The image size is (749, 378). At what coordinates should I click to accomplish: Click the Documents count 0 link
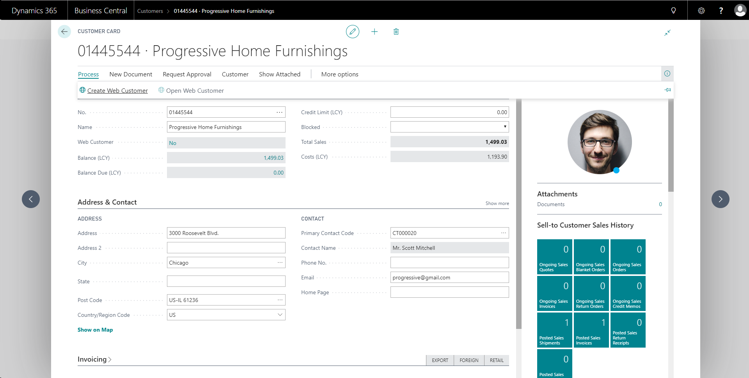coord(660,204)
